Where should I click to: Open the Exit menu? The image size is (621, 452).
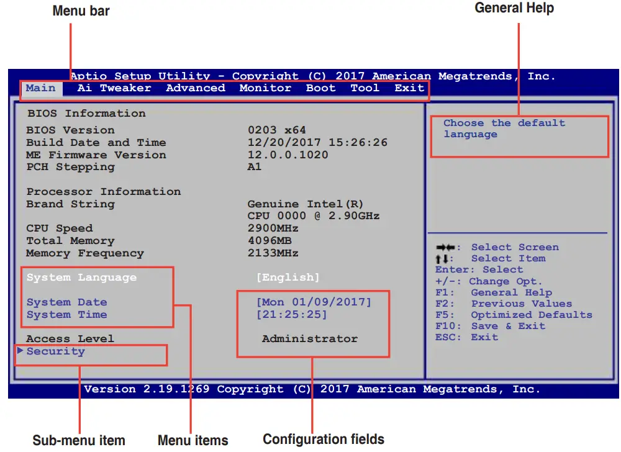point(409,88)
